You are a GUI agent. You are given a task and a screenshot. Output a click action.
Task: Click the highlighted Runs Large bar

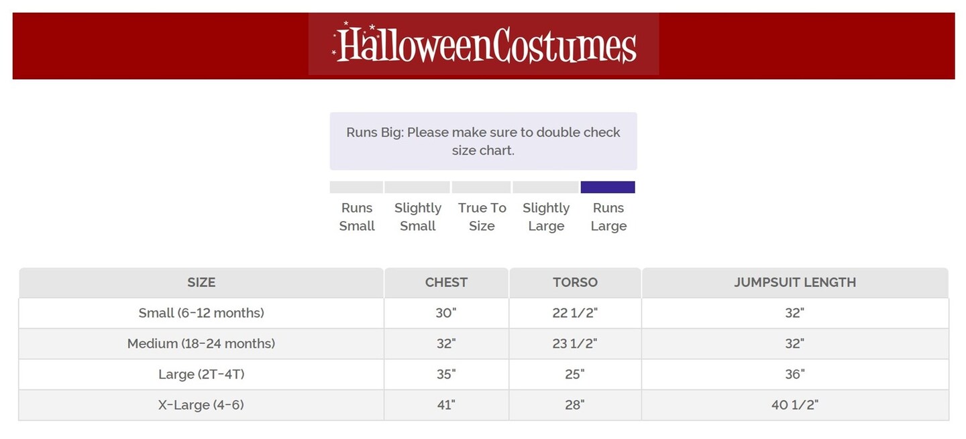[608, 187]
